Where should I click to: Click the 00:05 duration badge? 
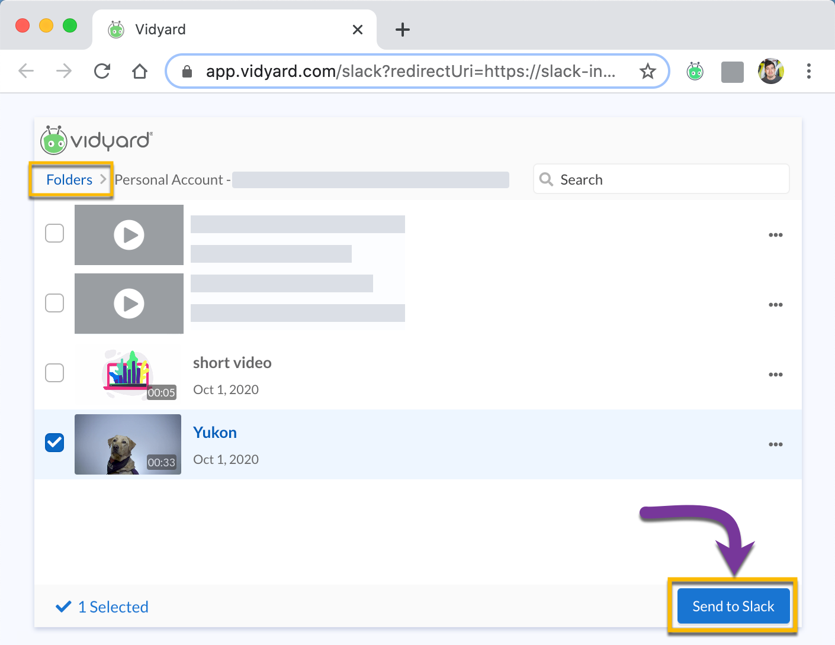(162, 392)
